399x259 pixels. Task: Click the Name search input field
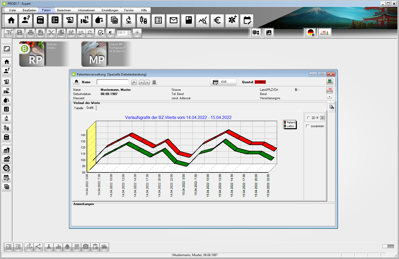(112, 82)
